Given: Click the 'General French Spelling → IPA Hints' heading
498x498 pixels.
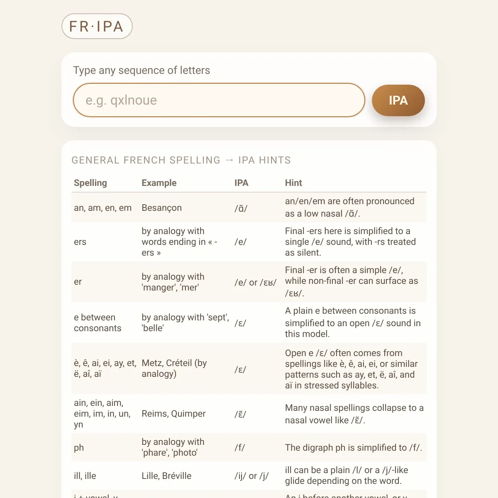Looking at the screenshot, I should [x=181, y=160].
